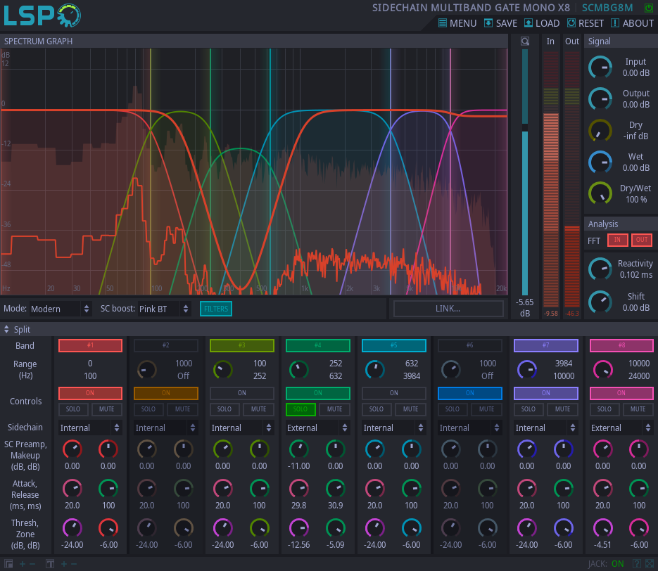Viewport: 658px width, 571px height.
Task: Mute band #1
Action: [106, 409]
